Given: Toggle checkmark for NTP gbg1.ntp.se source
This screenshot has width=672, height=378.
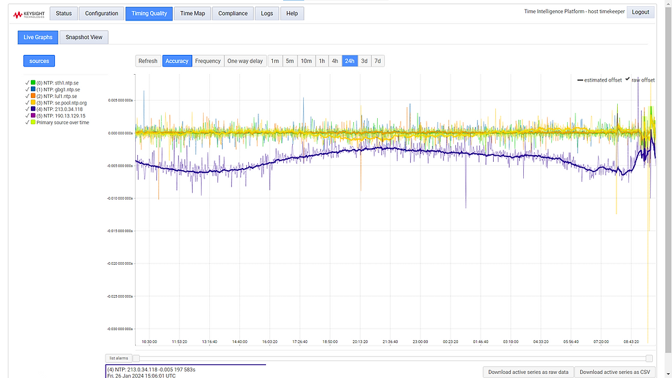Looking at the screenshot, I should [27, 89].
